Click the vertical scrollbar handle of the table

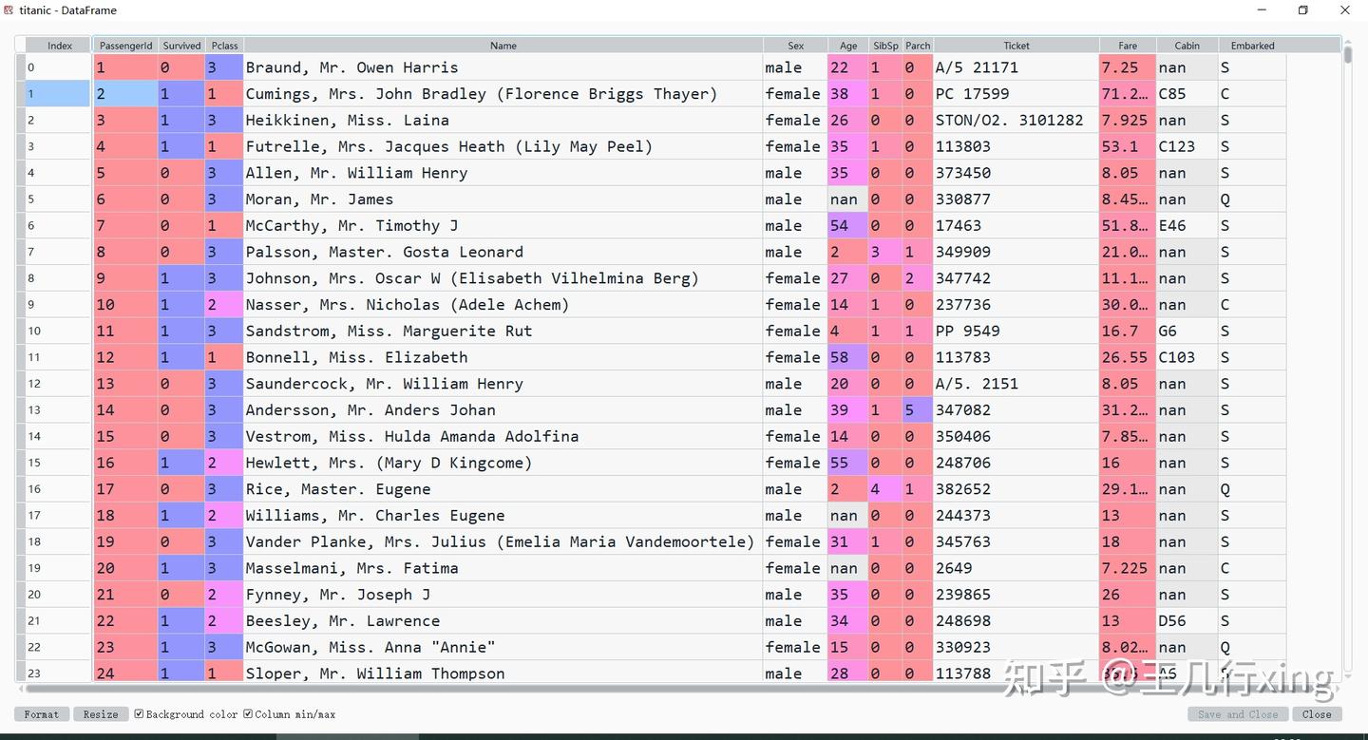coord(1347,54)
